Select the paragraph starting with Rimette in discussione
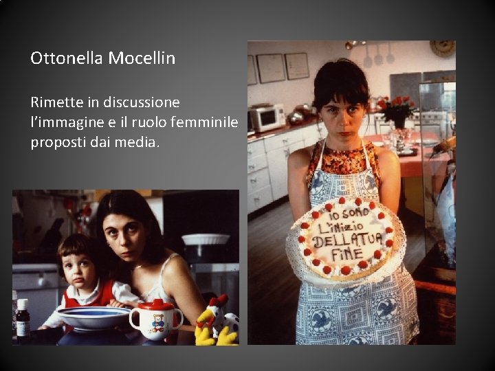This screenshot has height=371, width=495. coord(134,122)
